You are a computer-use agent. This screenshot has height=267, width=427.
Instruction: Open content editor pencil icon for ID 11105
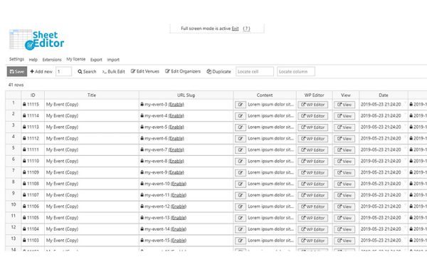pos(241,218)
